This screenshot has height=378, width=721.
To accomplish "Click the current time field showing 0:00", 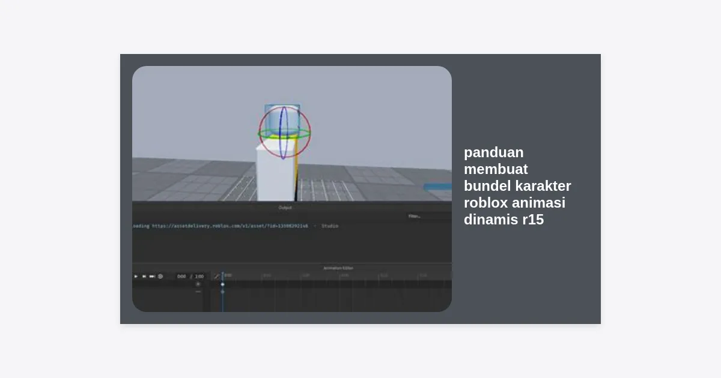I will tap(181, 277).
